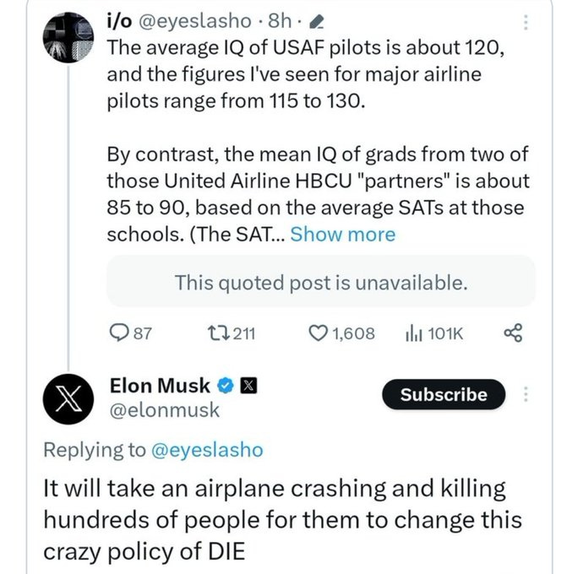Open the more options menu on i/o's post

pos(526,21)
